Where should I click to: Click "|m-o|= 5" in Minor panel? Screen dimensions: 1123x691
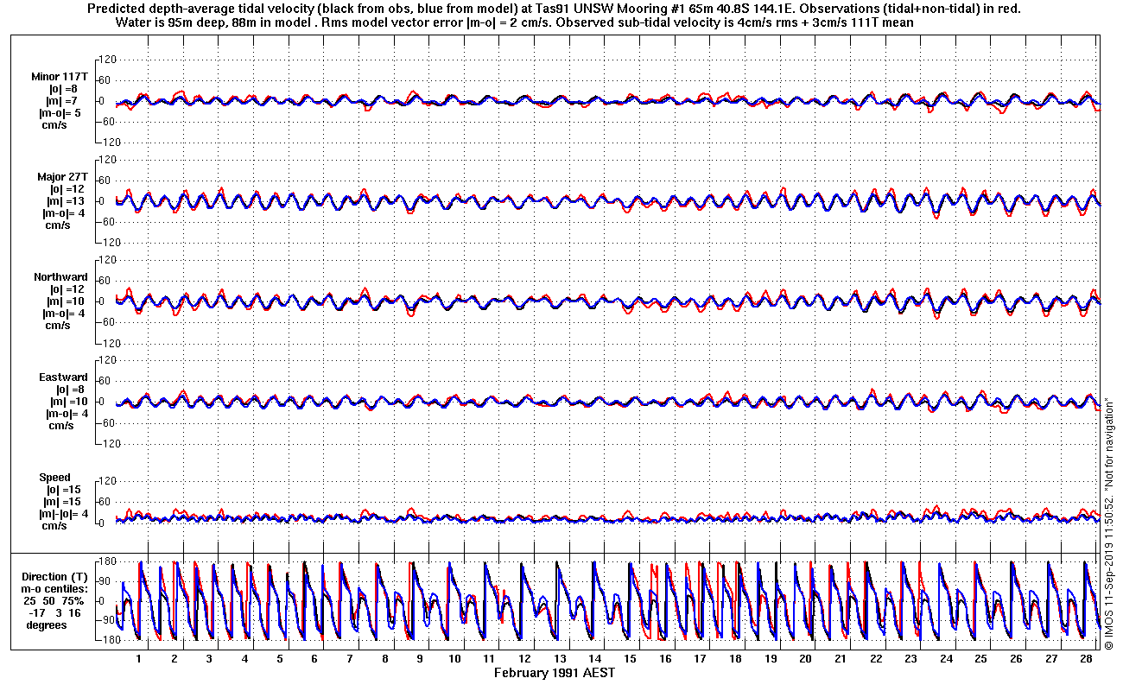pyautogui.click(x=60, y=113)
